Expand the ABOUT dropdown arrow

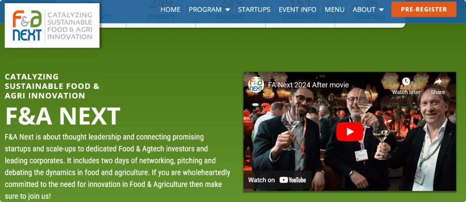click(x=382, y=10)
